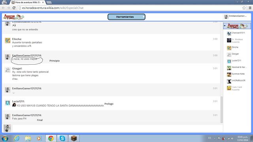253x142 pixels.
Task: Click Gioggel username in chat
Action: tap(17, 68)
